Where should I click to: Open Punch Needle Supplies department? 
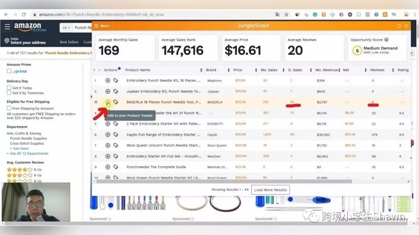pyautogui.click(x=28, y=138)
